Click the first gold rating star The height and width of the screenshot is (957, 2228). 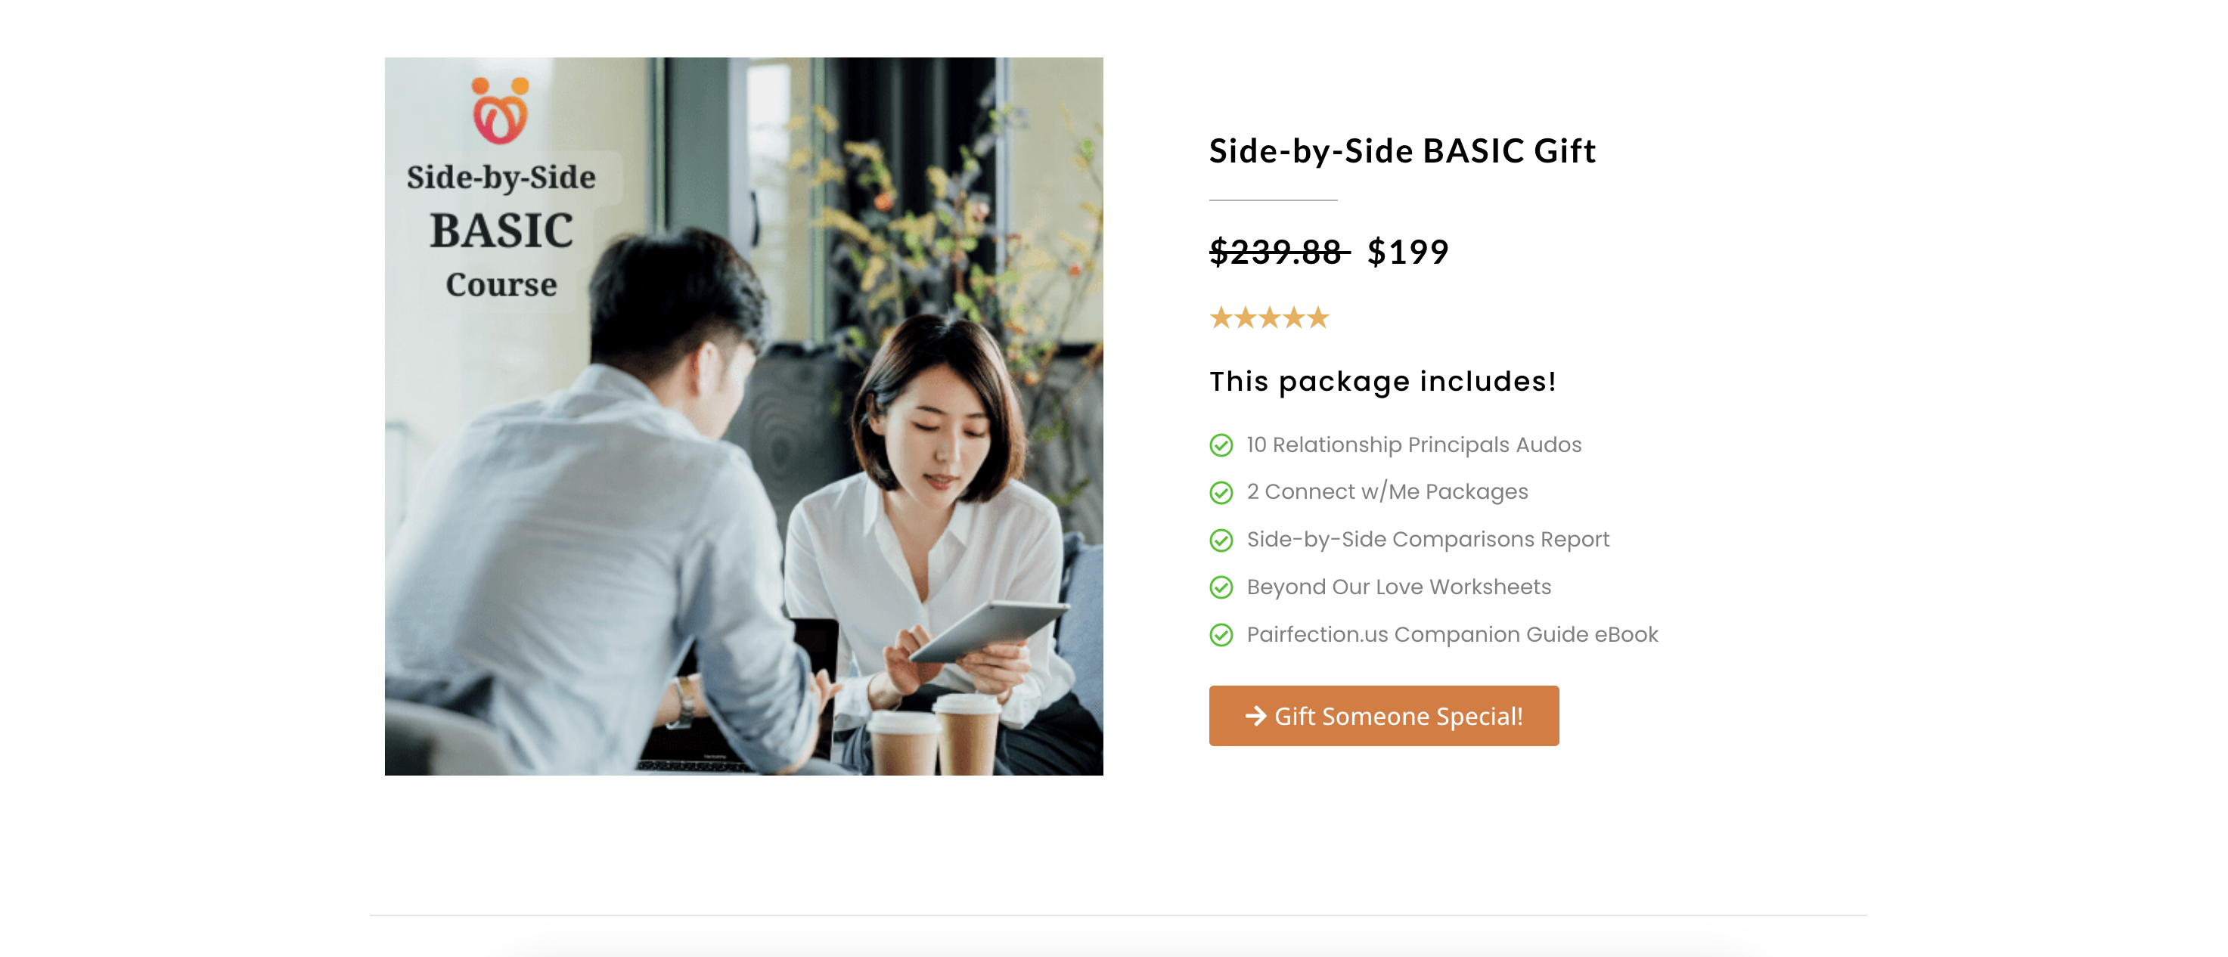[1221, 317]
